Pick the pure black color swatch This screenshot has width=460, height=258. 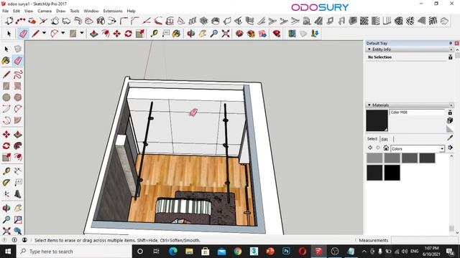[392, 173]
